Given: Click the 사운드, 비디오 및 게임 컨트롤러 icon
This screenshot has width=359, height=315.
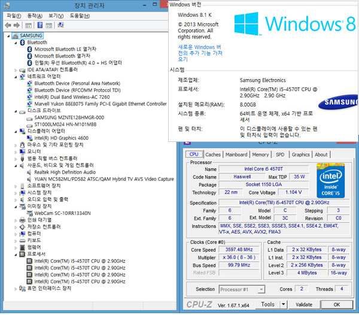Looking at the screenshot, I should pos(23,165).
